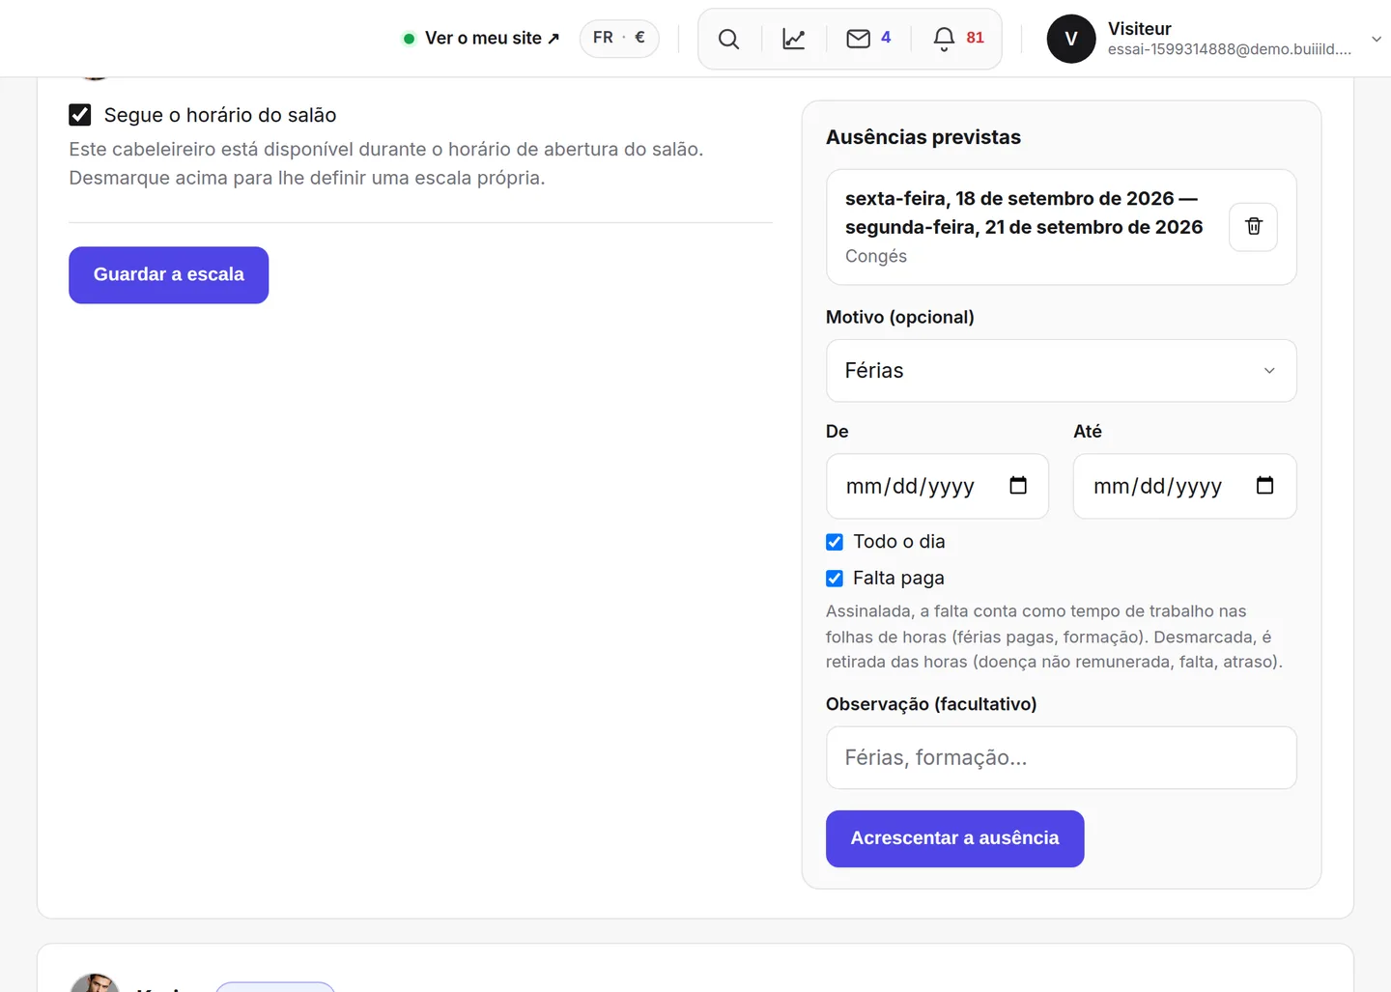Viewport: 1391px width, 992px height.
Task: Uncheck Segue o horário do salão
Action: tap(80, 115)
